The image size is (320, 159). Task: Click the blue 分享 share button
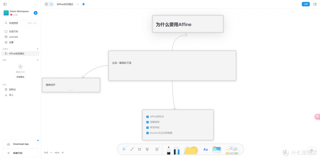click(305, 4)
